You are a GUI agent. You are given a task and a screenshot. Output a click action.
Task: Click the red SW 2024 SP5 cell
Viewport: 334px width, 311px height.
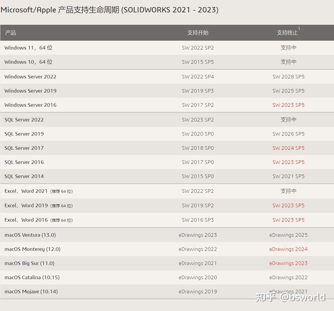coord(289,148)
